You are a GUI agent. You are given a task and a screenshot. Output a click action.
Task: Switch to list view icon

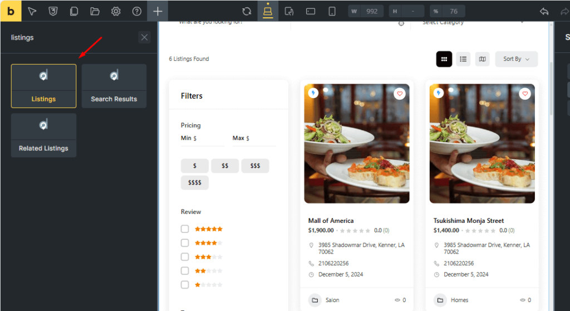click(x=463, y=59)
